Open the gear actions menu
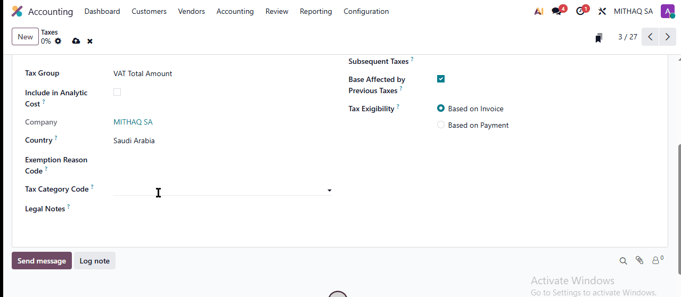The height and width of the screenshot is (297, 681). tap(58, 41)
